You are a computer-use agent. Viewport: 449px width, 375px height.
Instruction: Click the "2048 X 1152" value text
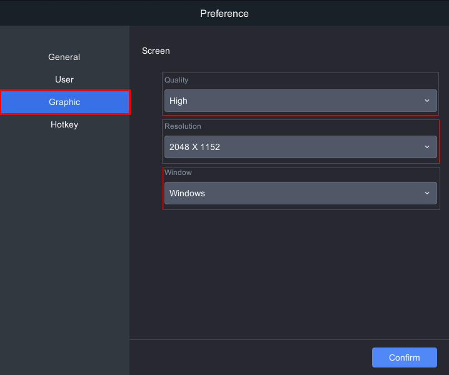pyautogui.click(x=194, y=147)
